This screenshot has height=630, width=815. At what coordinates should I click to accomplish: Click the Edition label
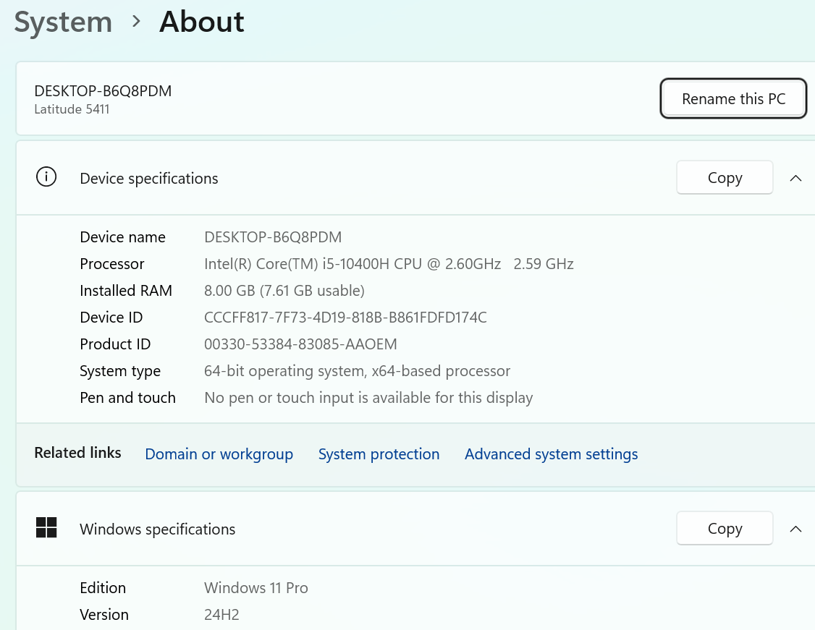coord(102,588)
